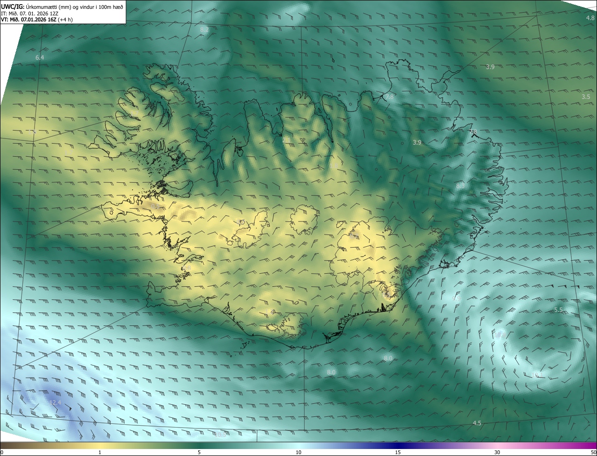Click the 4.8 value label on the map
Image resolution: width=597 pixels, height=456 pixels.
tap(590, 18)
